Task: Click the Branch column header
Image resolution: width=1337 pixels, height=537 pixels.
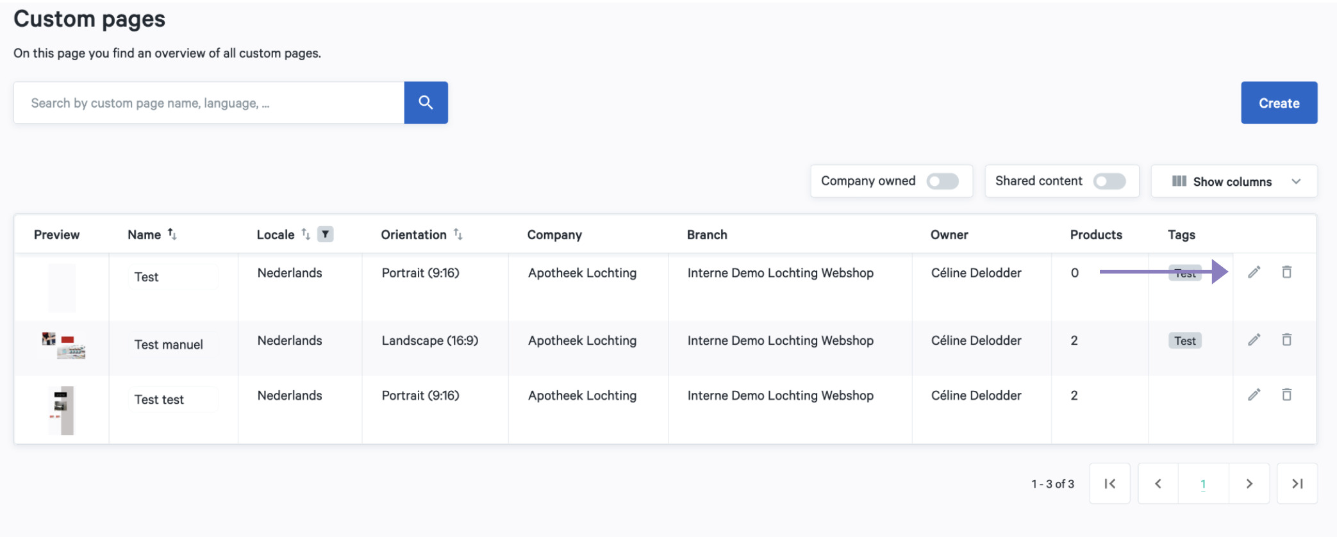Action: (707, 235)
